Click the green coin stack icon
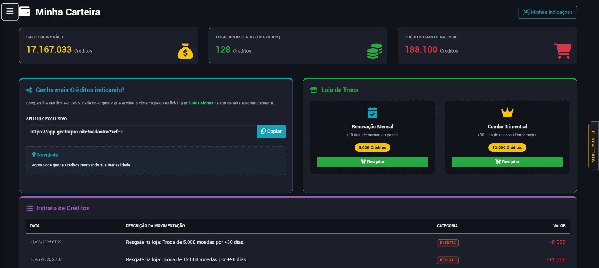This screenshot has width=599, height=268. click(x=374, y=51)
